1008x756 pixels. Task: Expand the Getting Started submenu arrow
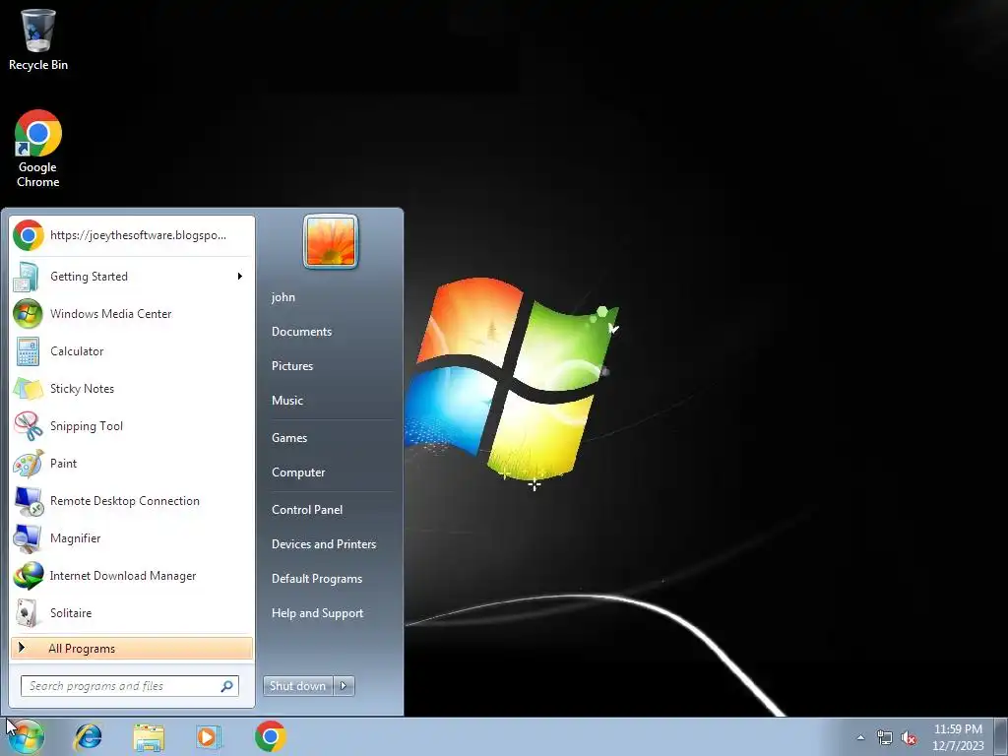click(240, 277)
